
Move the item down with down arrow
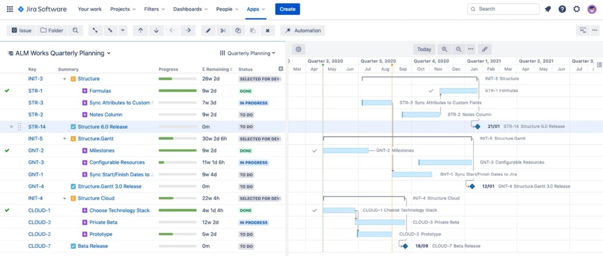click(x=156, y=30)
